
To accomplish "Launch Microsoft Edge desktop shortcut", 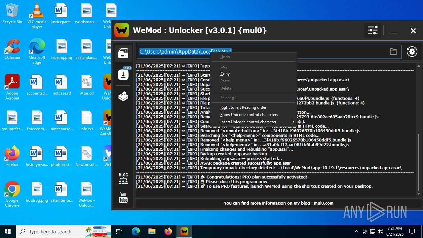I will [37, 51].
